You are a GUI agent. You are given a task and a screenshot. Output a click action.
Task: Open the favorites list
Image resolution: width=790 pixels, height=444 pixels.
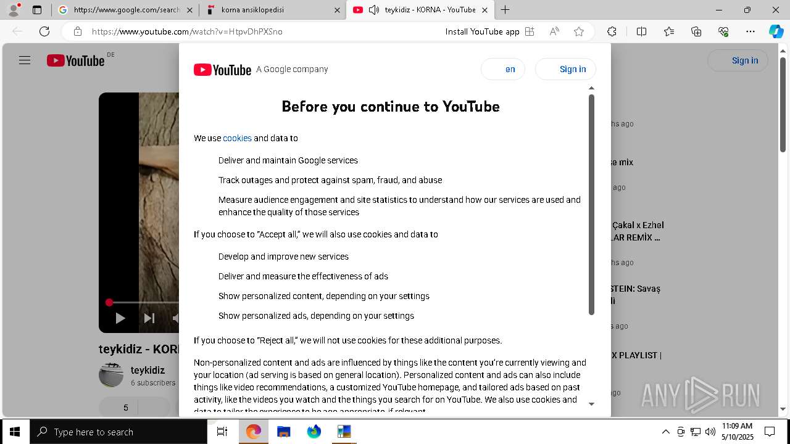(669, 31)
